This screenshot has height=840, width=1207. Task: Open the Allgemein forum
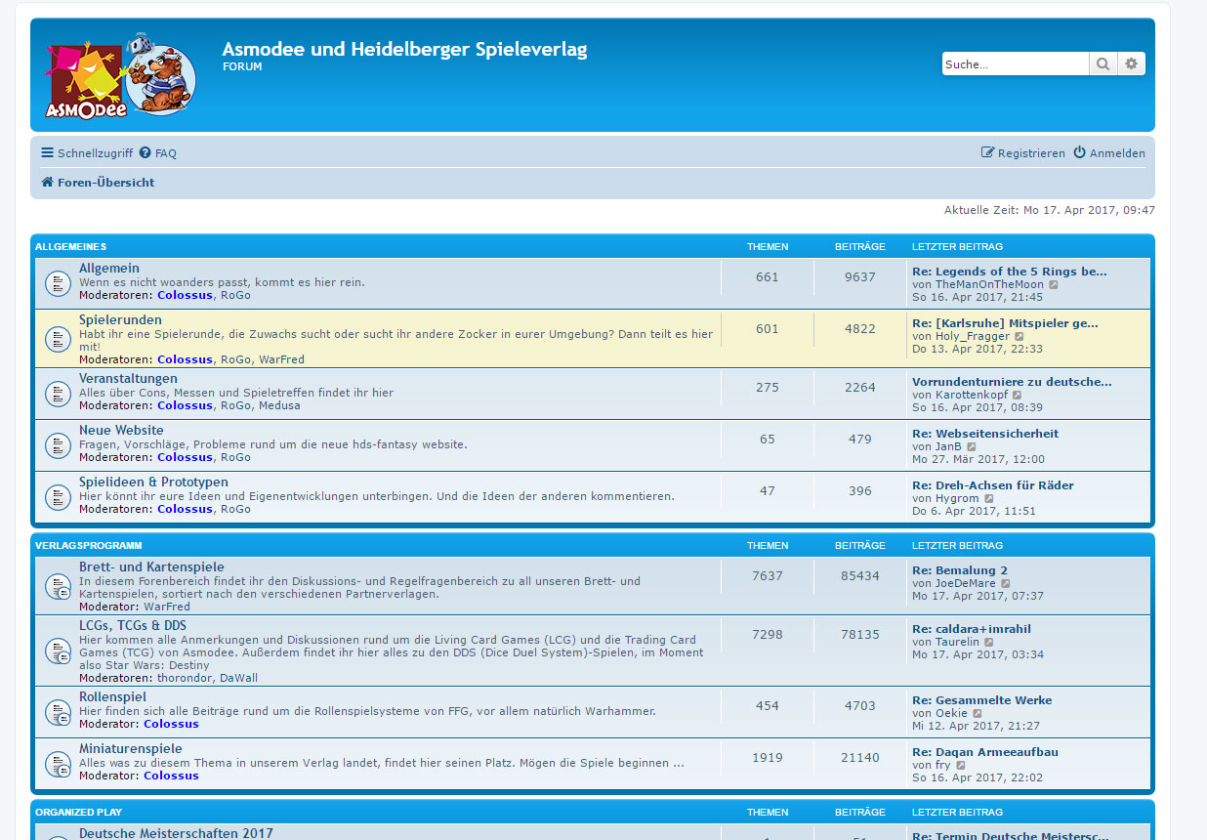pos(109,269)
